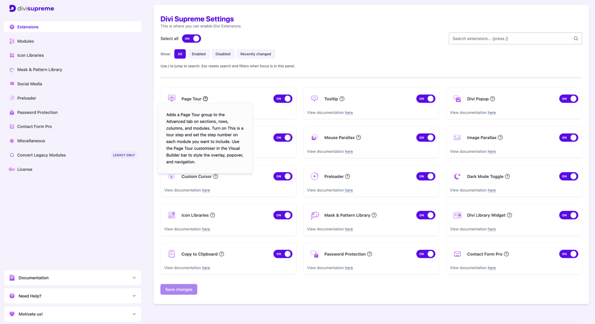Click the Icon Libraries card grid icon
This screenshot has height=324, width=595.
[171, 215]
